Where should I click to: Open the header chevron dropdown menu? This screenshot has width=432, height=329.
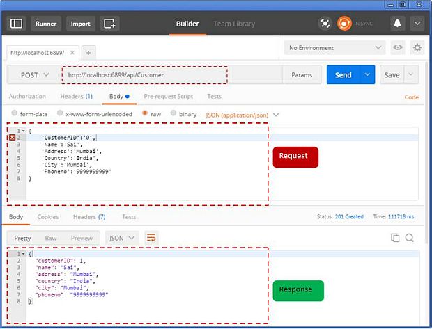click(x=417, y=24)
